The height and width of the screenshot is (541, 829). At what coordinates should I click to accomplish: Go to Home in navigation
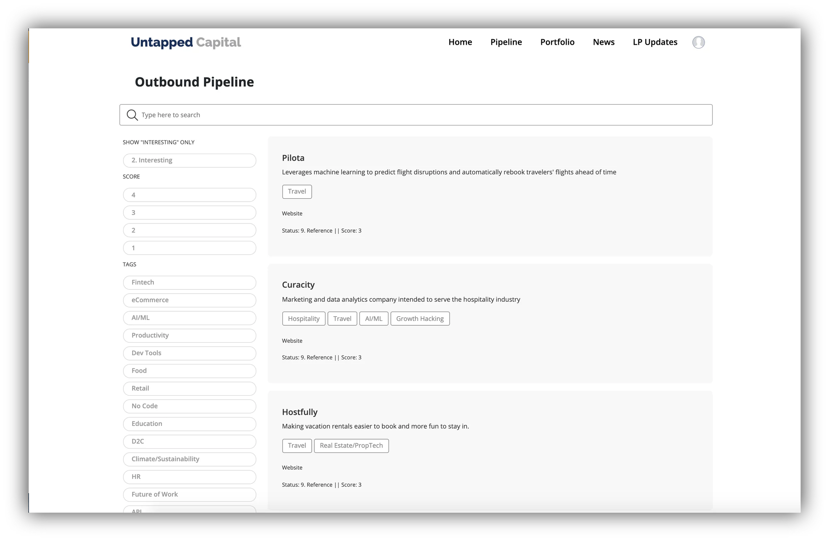[460, 42]
